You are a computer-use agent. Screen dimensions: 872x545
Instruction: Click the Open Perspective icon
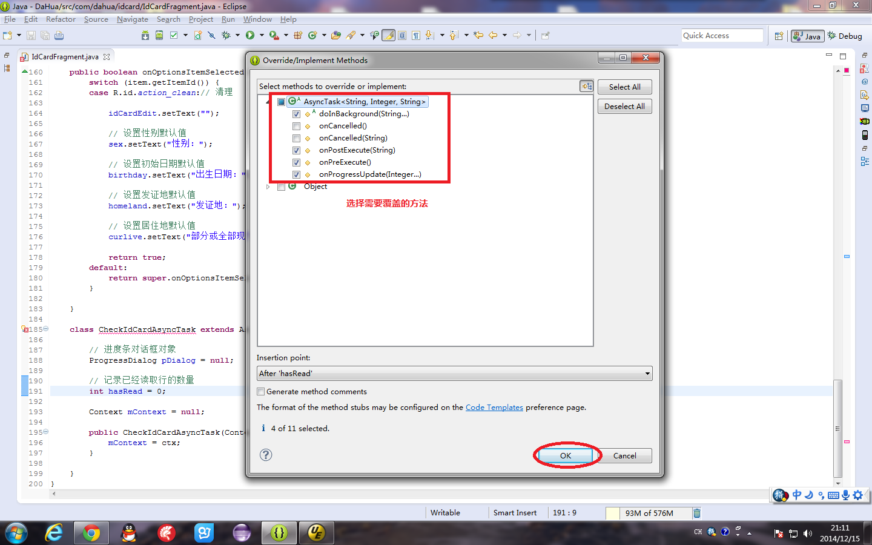(779, 36)
